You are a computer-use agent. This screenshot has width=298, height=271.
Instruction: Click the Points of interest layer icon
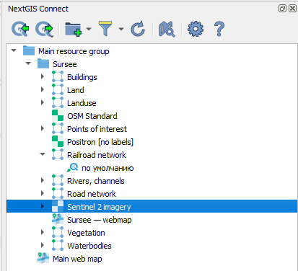[58, 129]
